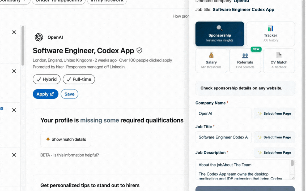Enable the Under 10 applicants filter
Viewport: 306px width, 191px height.
coord(58,1)
